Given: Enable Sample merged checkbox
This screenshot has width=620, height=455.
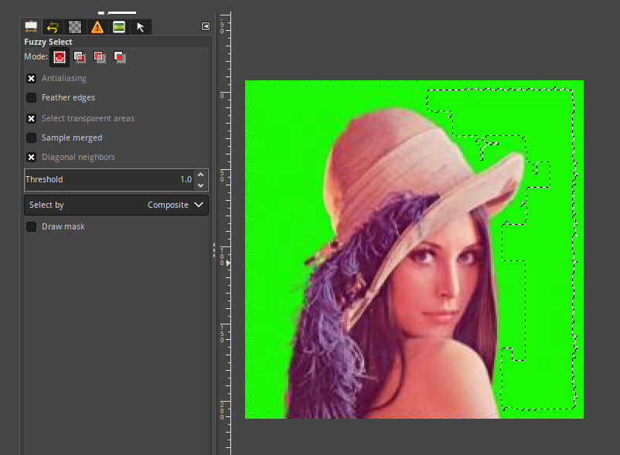Looking at the screenshot, I should click(32, 138).
